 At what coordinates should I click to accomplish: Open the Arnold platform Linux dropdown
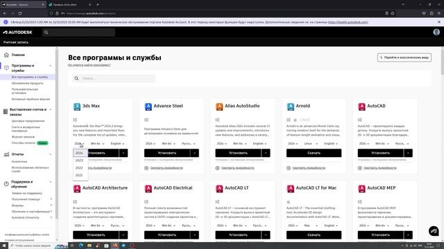[311, 144]
